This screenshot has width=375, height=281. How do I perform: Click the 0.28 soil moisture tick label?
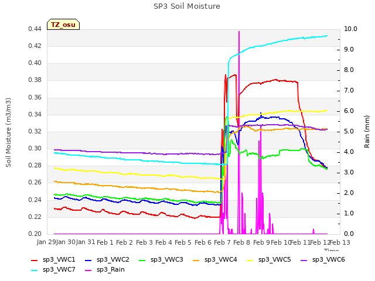[x=35, y=166]
